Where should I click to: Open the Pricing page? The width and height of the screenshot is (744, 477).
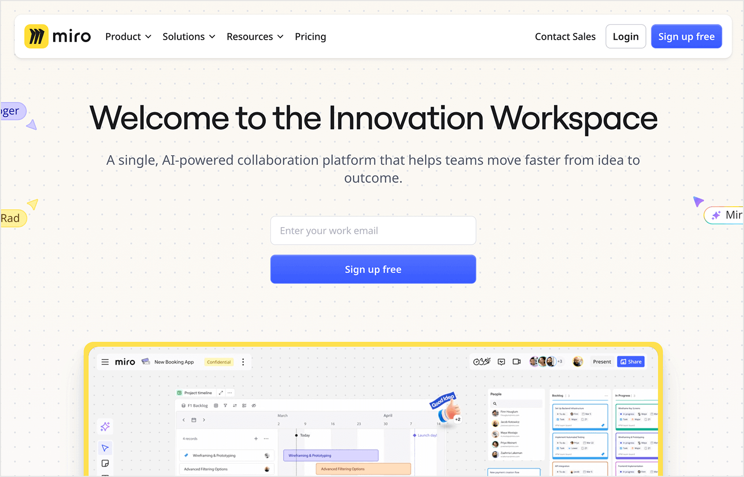310,37
